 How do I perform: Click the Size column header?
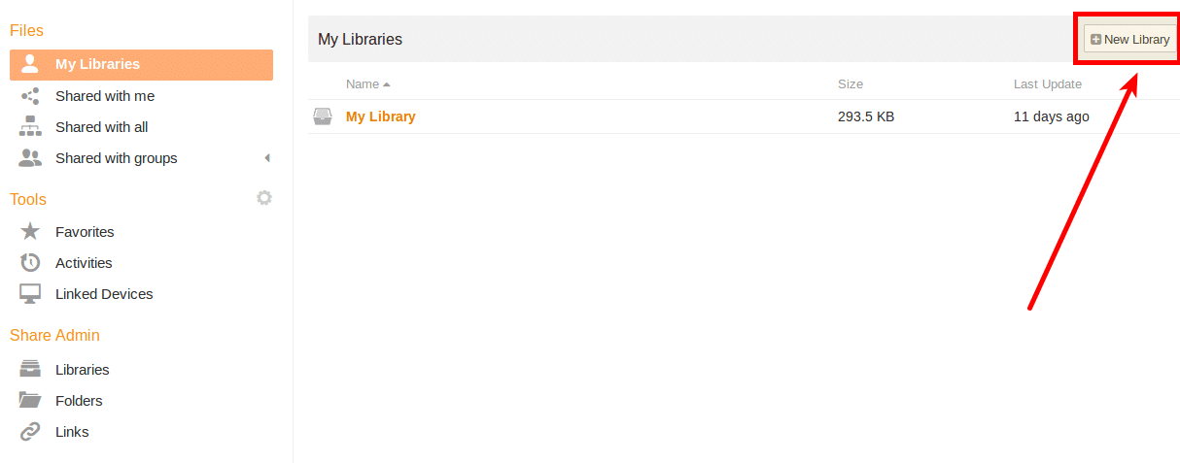tap(850, 84)
